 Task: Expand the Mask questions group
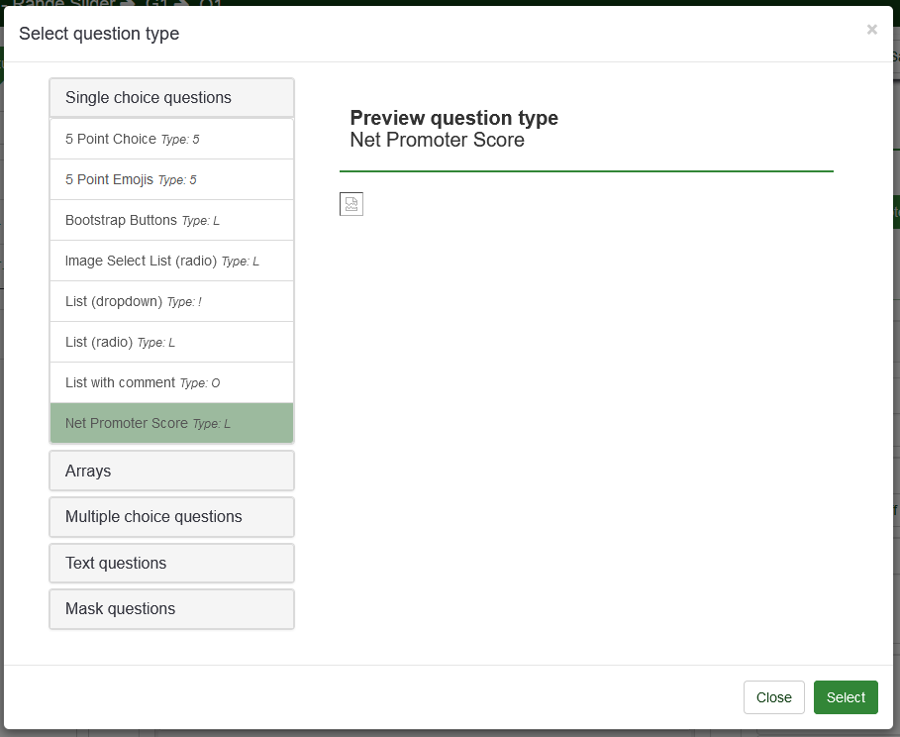[x=171, y=609]
